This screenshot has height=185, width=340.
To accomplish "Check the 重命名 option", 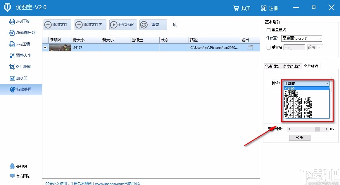I will [268, 47].
